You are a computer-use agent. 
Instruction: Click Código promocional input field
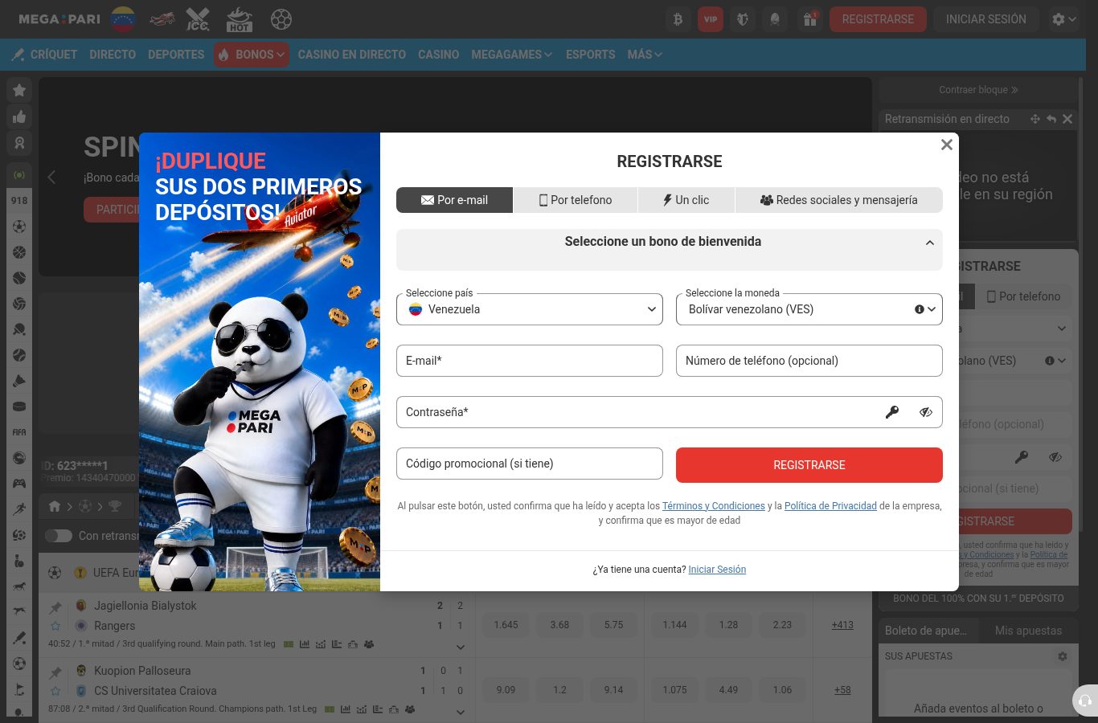tap(530, 464)
